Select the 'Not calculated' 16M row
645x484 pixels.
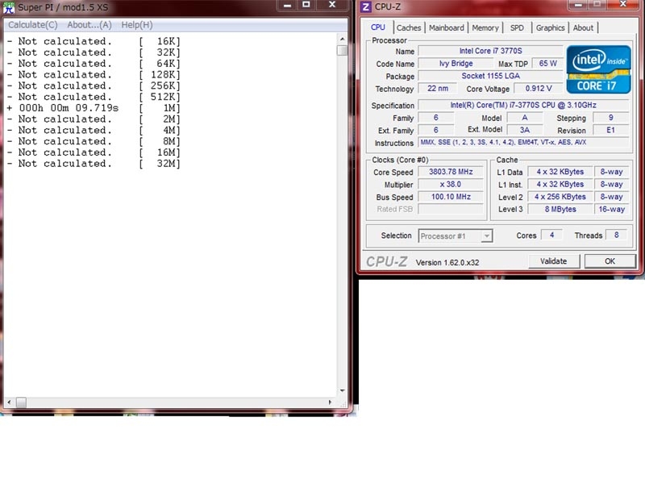(94, 152)
